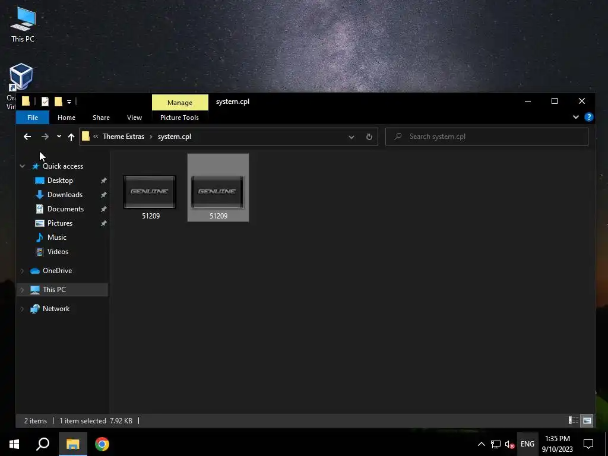The height and width of the screenshot is (456, 608).
Task: Select the unselected 51209 image thumbnail
Action: click(x=150, y=192)
